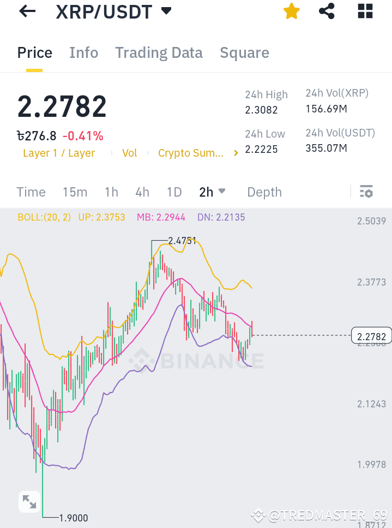This screenshot has height=528, width=392.
Task: Select the 2.2782 current price label on chart
Action: [x=371, y=336]
